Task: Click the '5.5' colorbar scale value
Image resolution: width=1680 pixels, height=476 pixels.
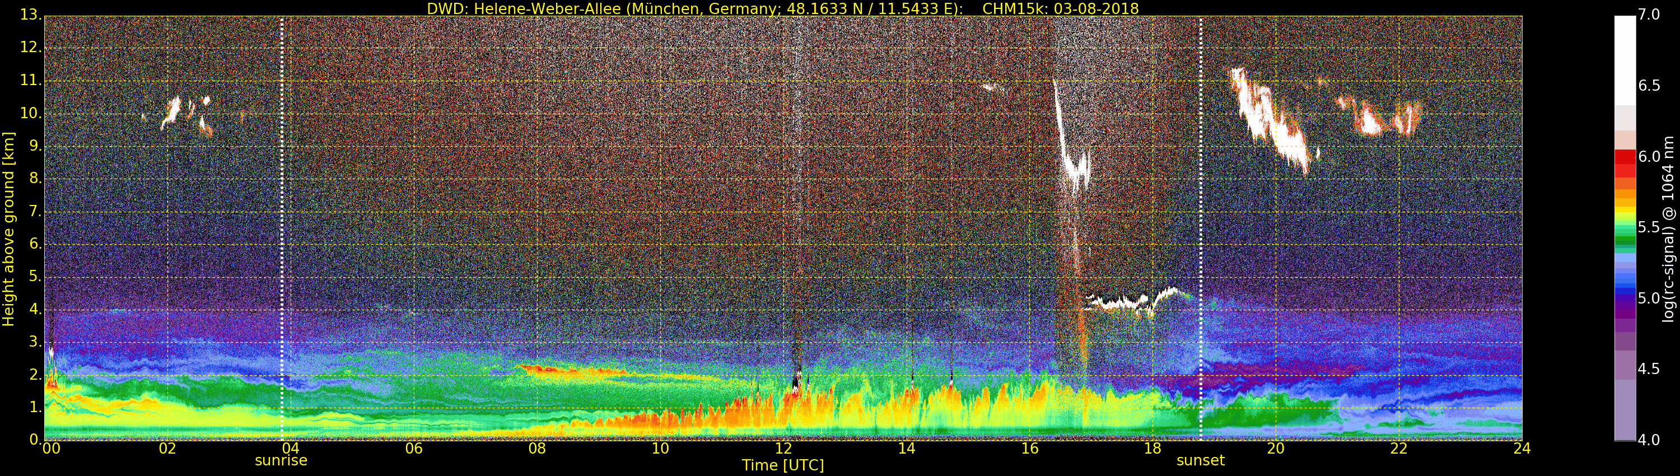Action: click(1649, 227)
